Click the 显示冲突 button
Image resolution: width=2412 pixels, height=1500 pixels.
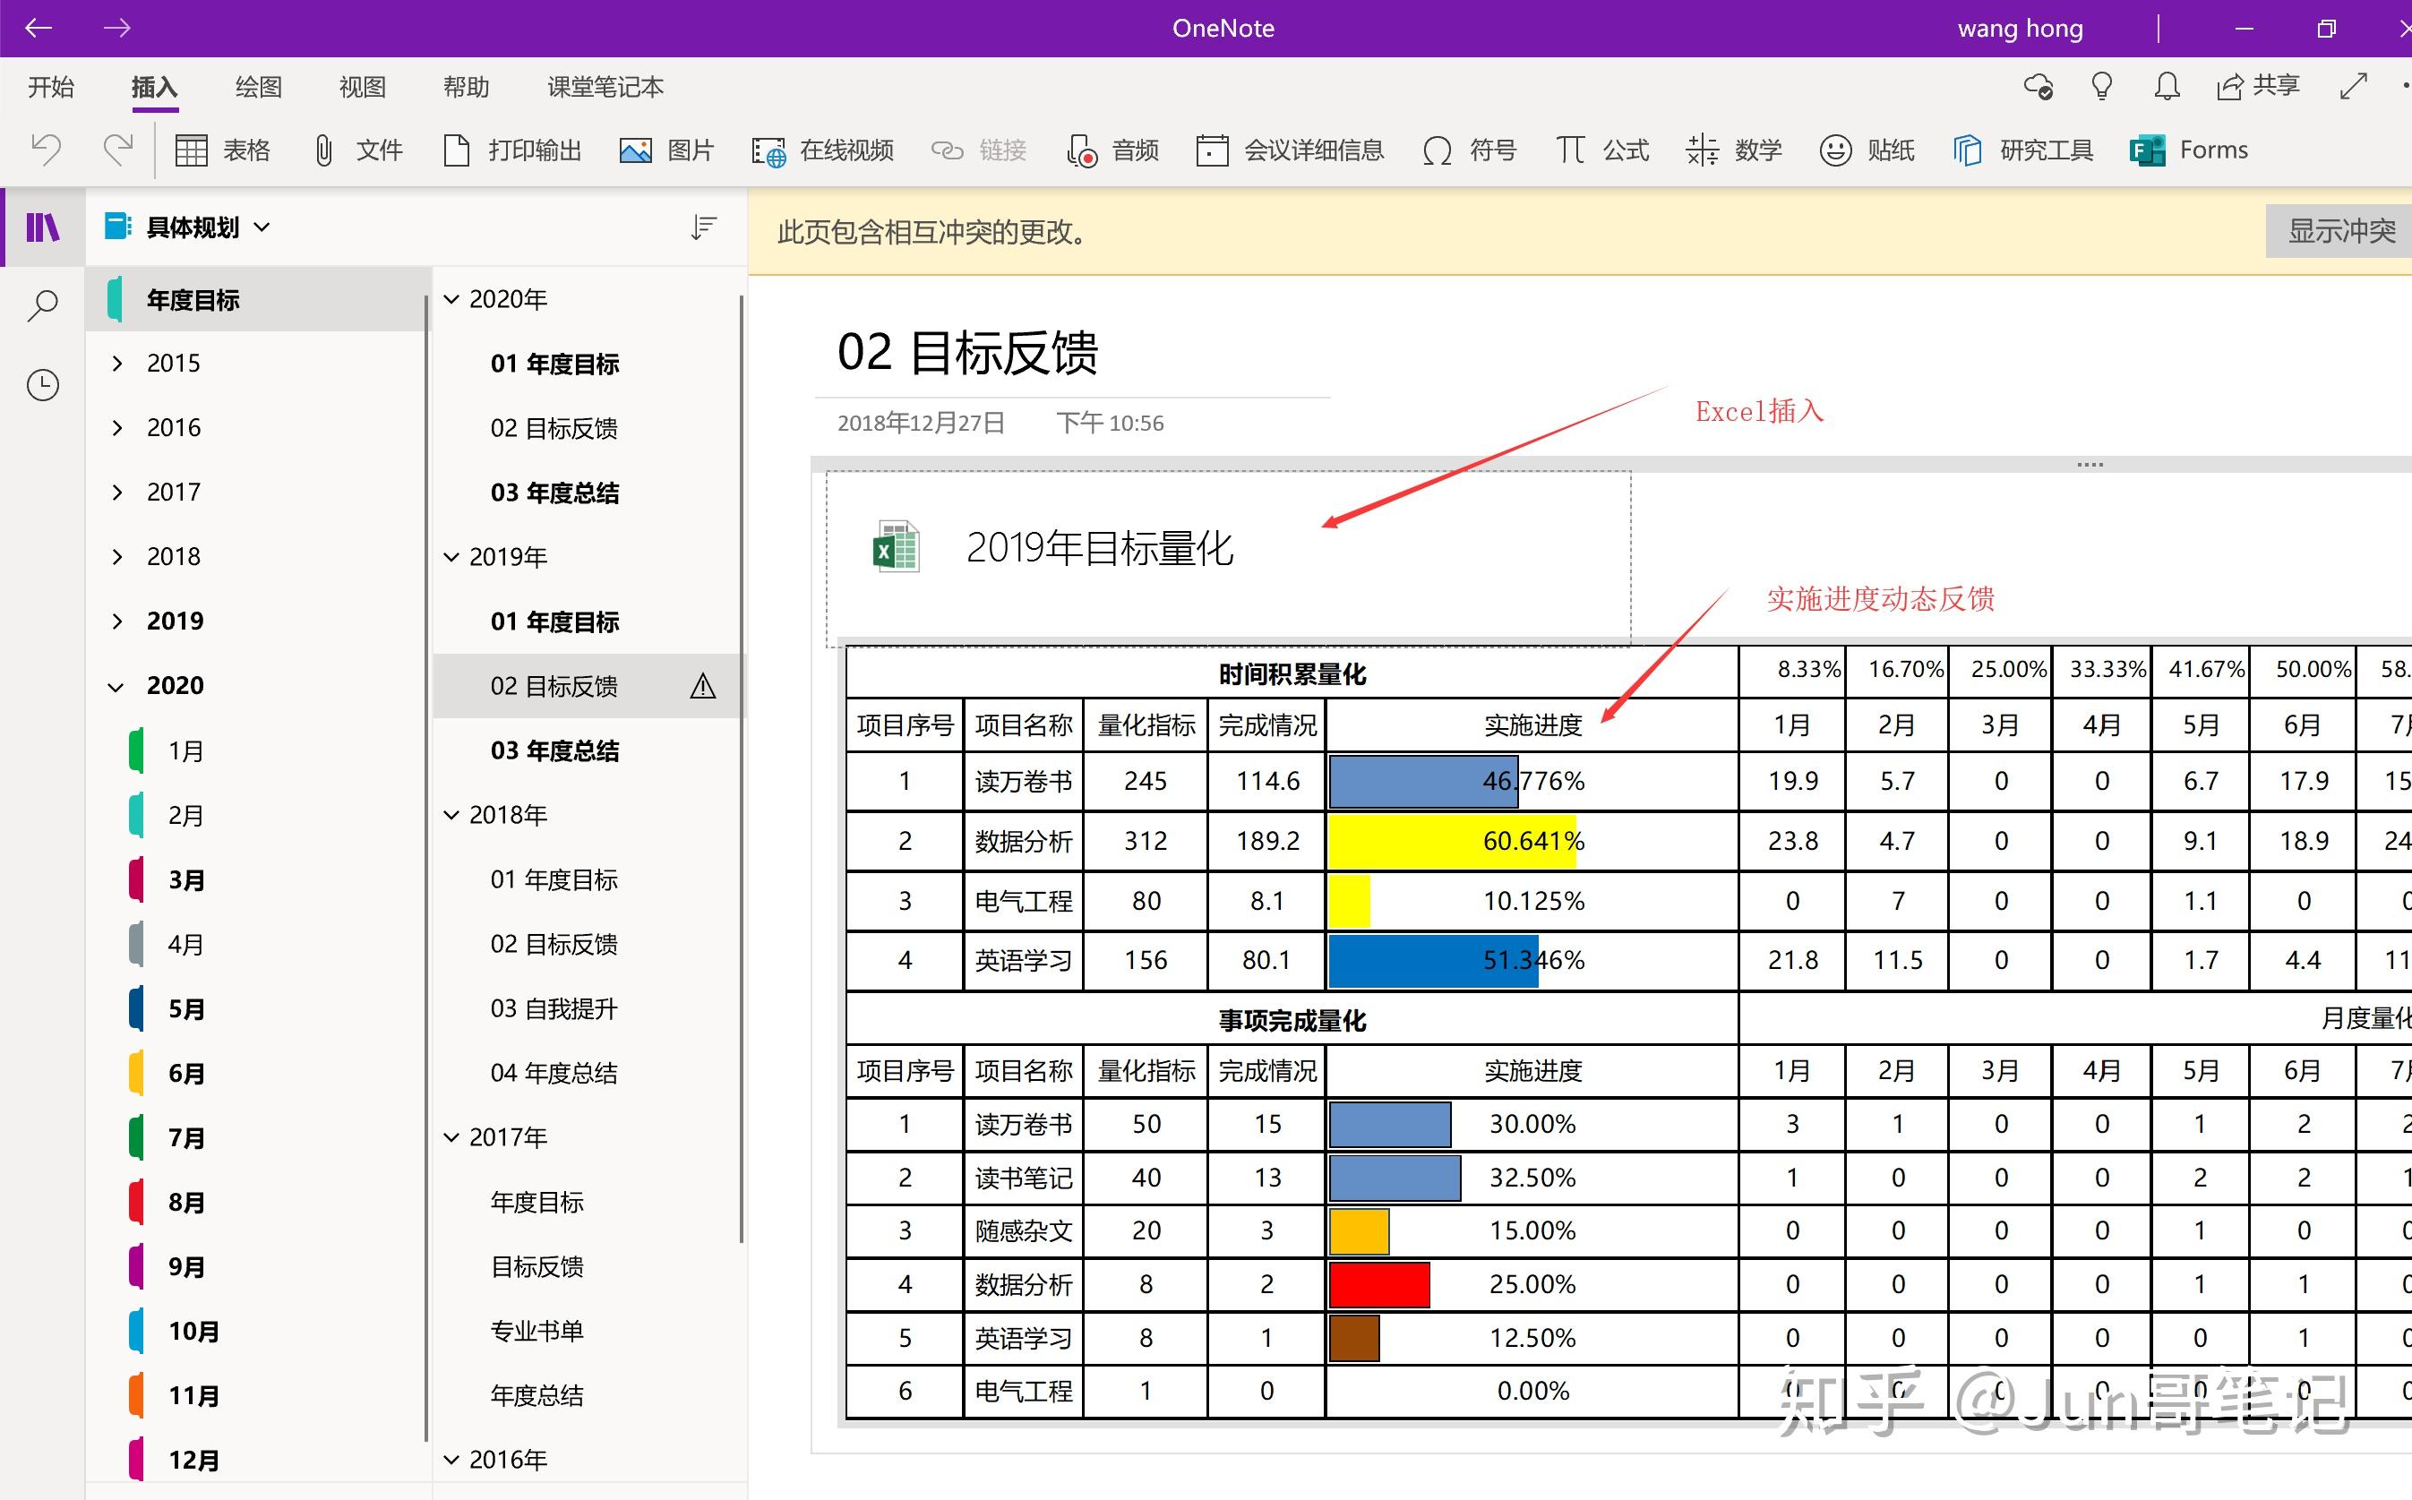tap(2339, 230)
